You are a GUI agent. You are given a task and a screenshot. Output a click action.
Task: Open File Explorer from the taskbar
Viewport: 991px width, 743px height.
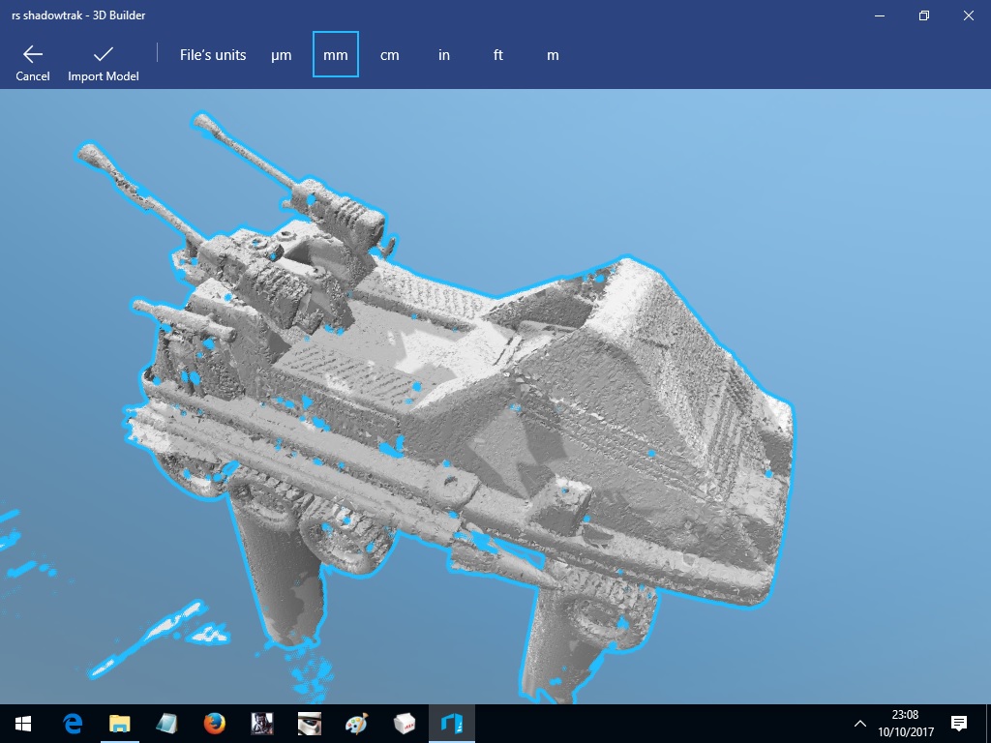(119, 724)
